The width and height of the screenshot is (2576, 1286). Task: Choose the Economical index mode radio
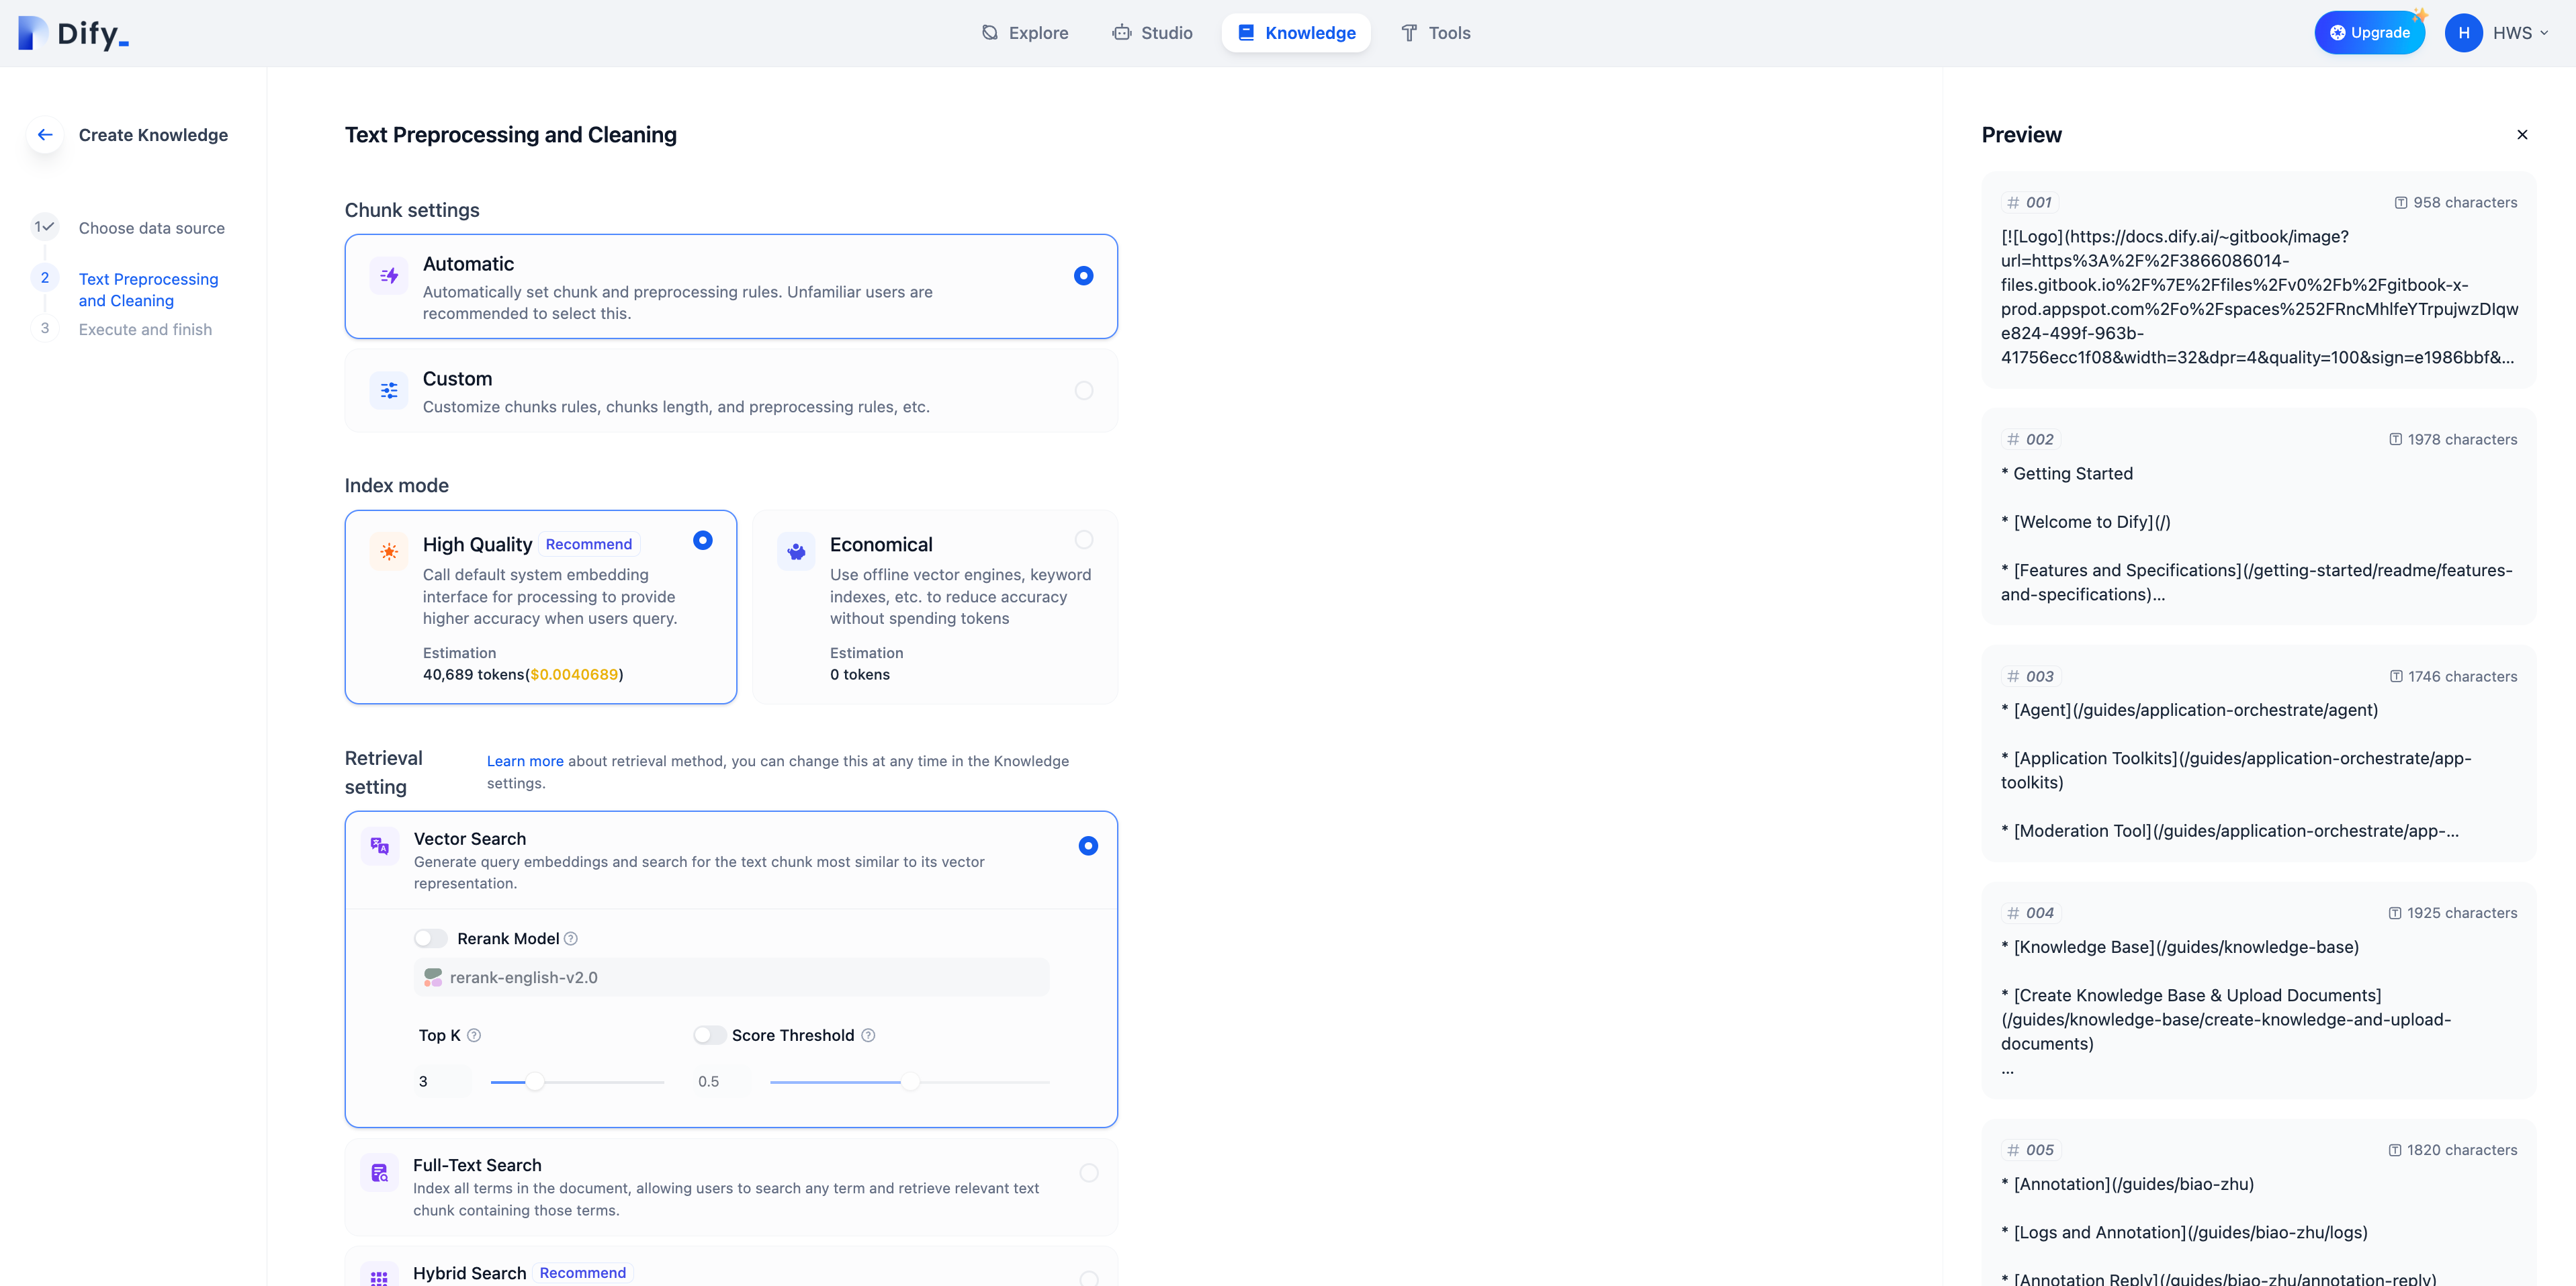click(x=1083, y=540)
